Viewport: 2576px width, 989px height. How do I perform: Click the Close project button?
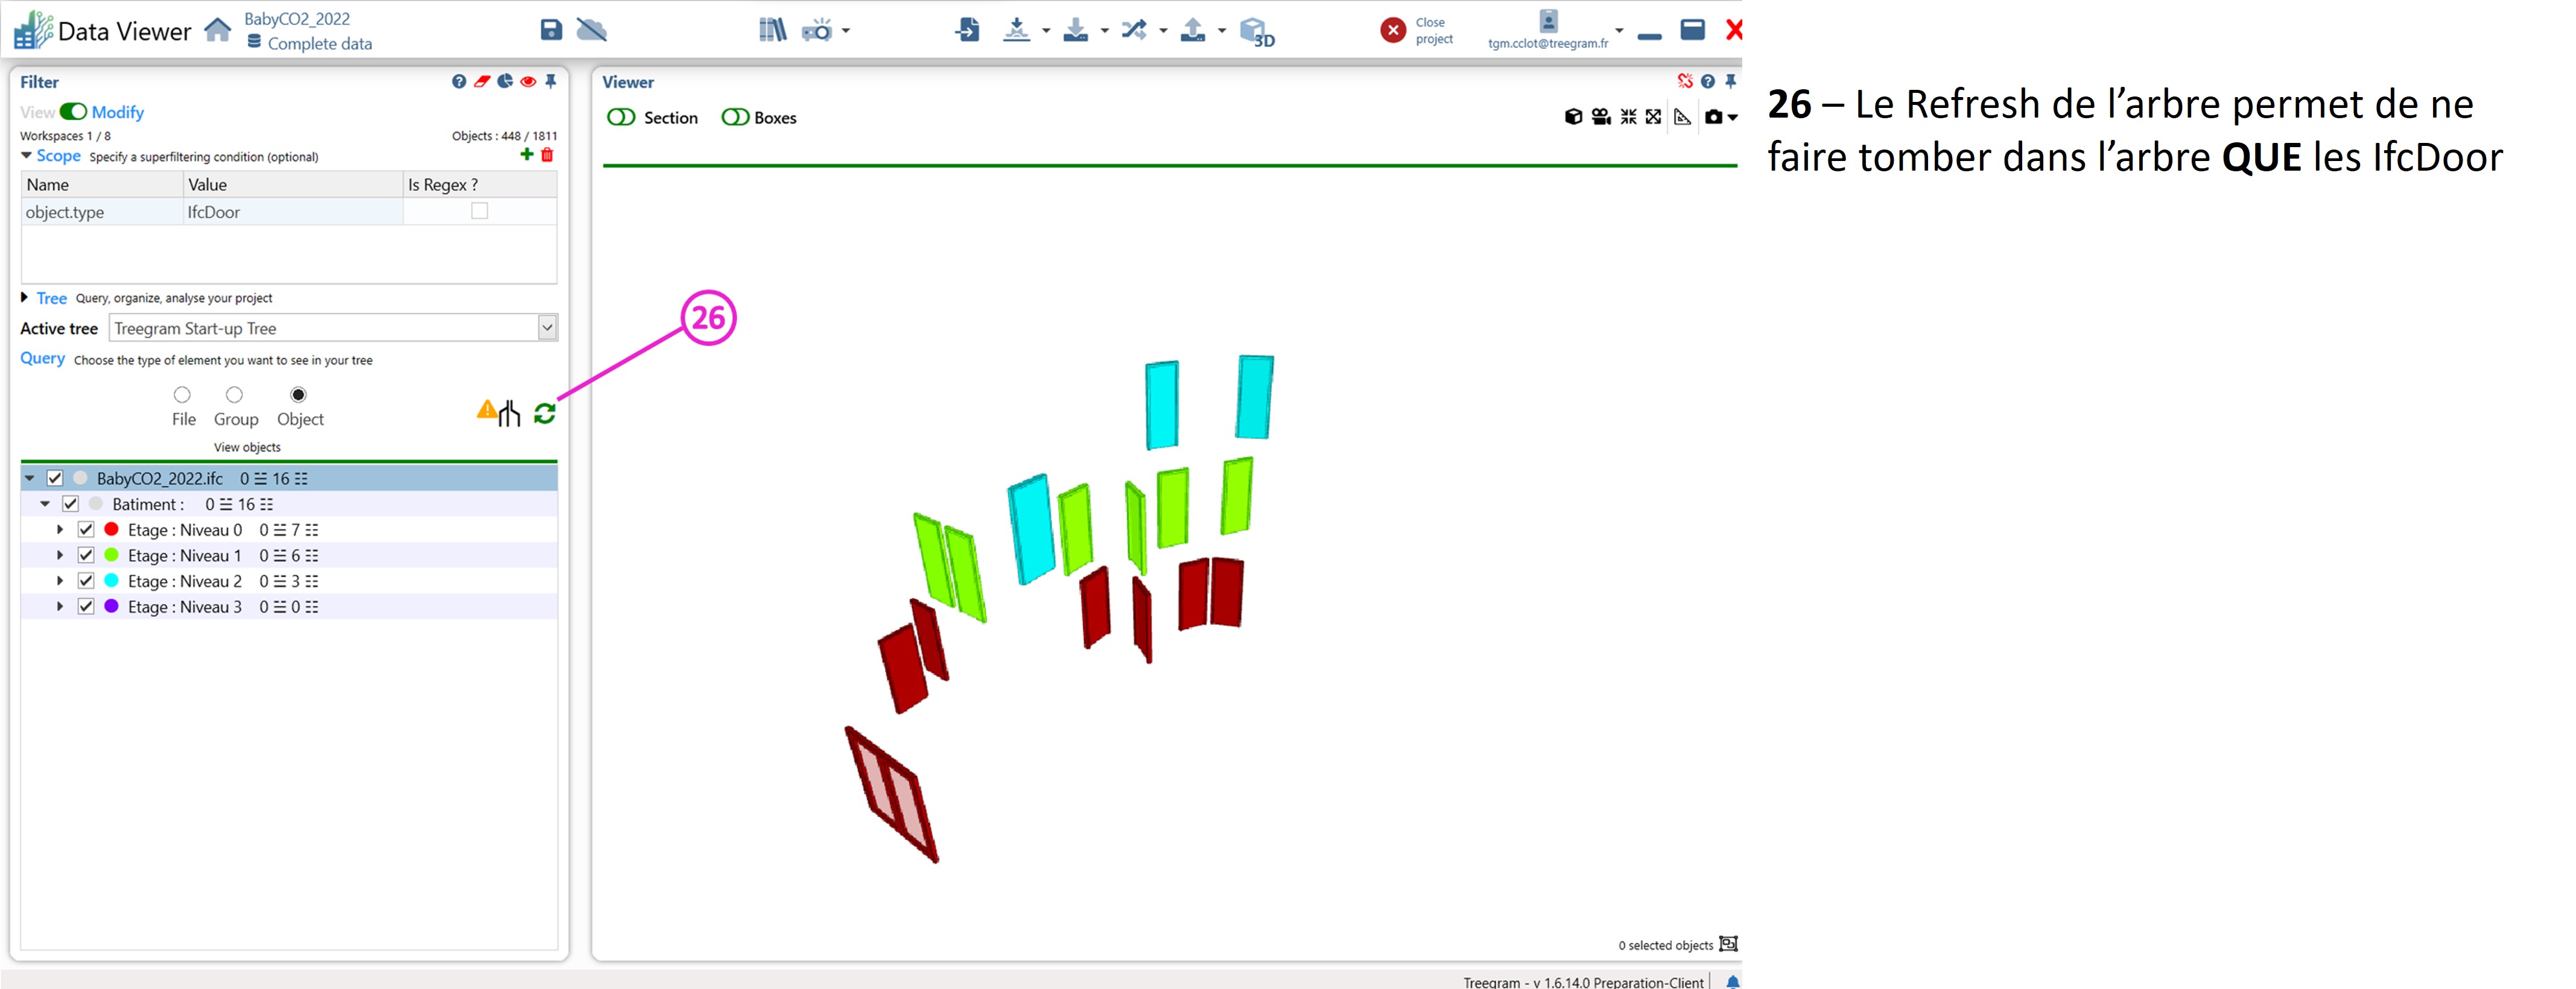1394,31
